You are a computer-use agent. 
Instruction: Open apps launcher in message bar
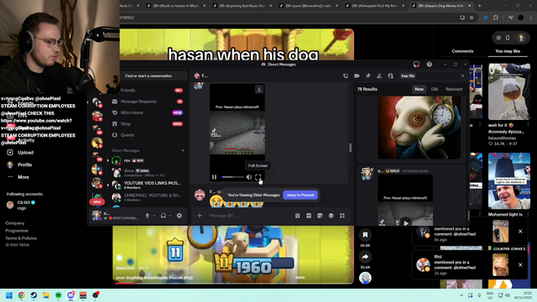[342, 216]
